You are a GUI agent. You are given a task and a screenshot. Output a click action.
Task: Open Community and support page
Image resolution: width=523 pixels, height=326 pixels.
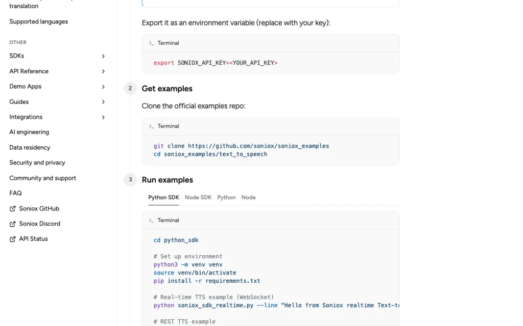tap(43, 178)
